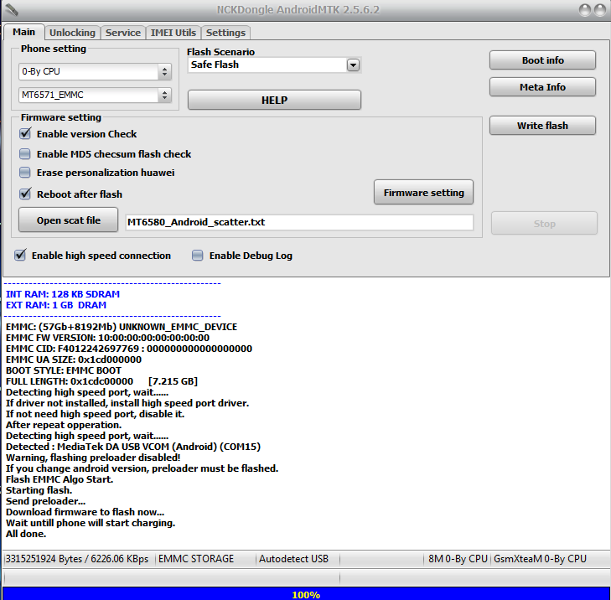Click the Meta Info button
The height and width of the screenshot is (600, 611).
[x=542, y=87]
